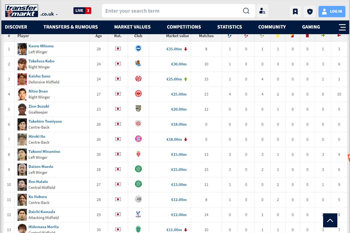Open the Transfers & Rumours menu
Viewport: 350px width, 233px height.
coord(71,27)
